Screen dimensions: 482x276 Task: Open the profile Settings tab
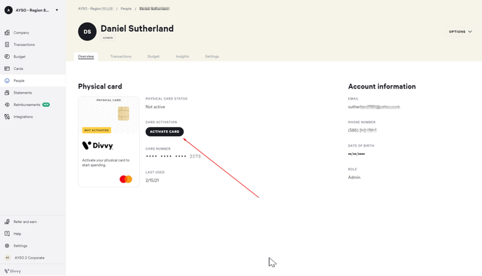tap(211, 57)
